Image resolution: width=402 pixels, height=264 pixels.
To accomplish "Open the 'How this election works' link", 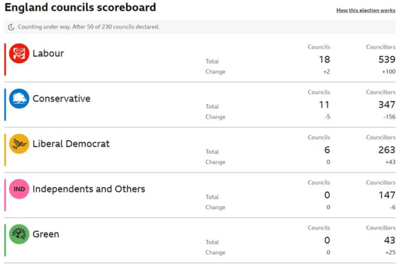I will tap(366, 11).
